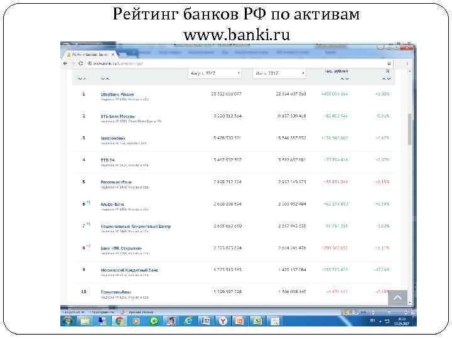Open the Windows Start menu

[x=68, y=321]
